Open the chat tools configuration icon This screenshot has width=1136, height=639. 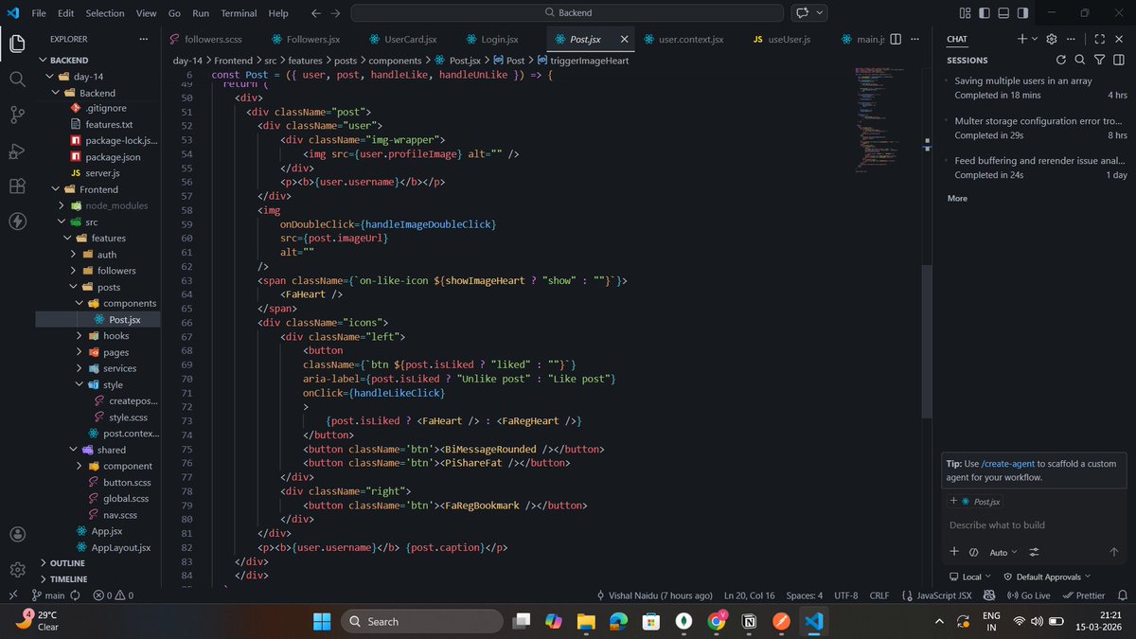click(x=1034, y=552)
